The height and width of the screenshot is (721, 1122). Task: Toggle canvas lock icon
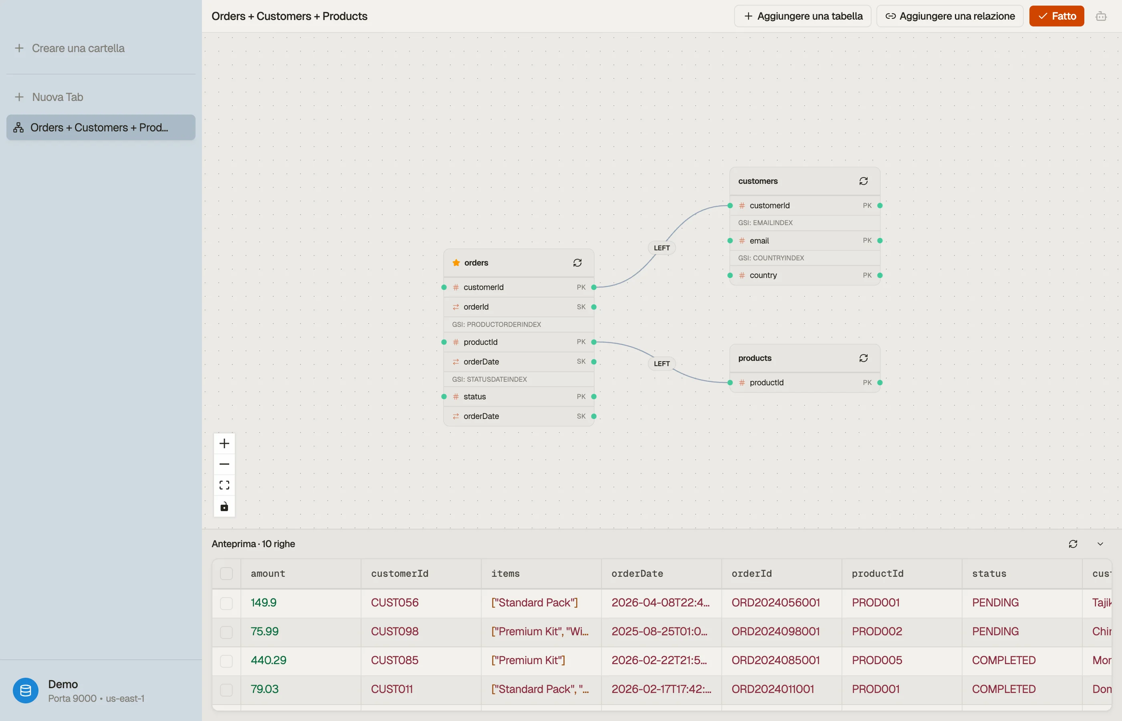(x=224, y=507)
